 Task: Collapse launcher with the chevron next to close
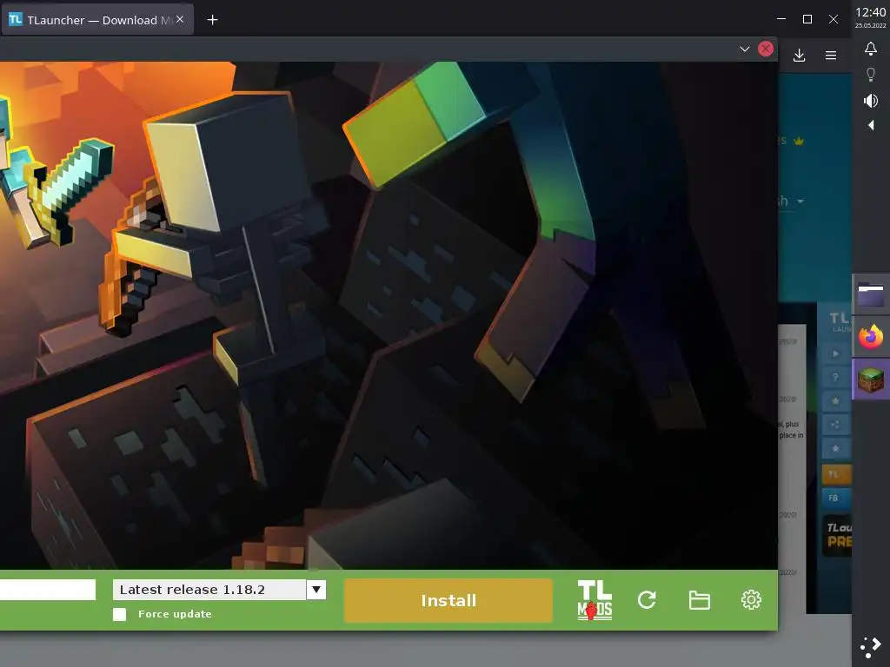click(x=745, y=49)
